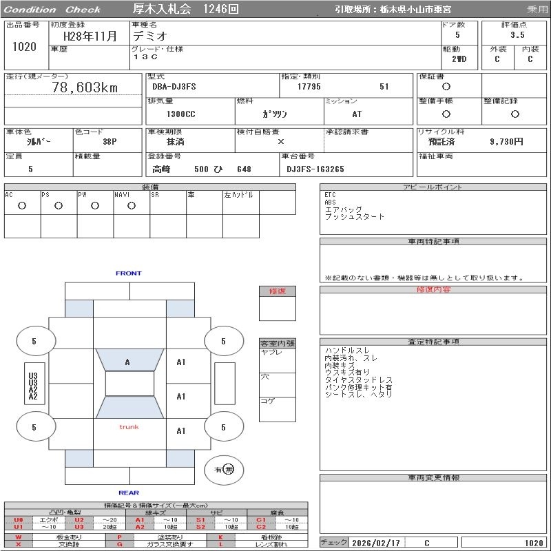Screen dimensions: 551x551
Task: Click the 78,603km mileage field
Action: click(x=85, y=87)
